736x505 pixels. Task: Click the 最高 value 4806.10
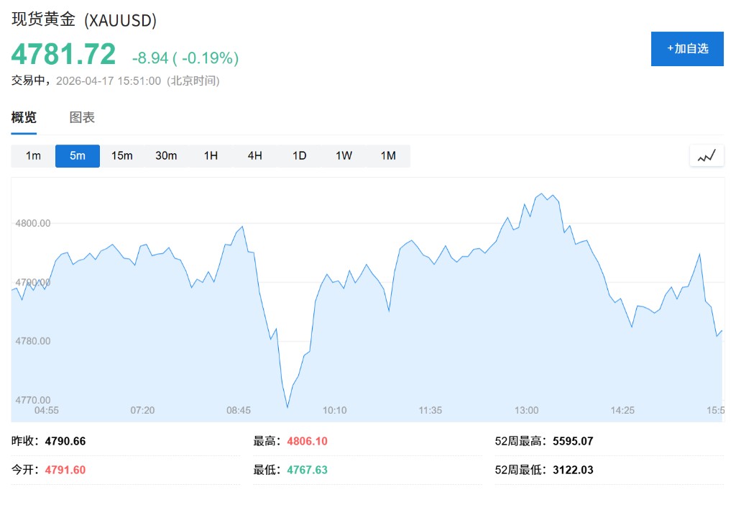pyautogui.click(x=307, y=441)
